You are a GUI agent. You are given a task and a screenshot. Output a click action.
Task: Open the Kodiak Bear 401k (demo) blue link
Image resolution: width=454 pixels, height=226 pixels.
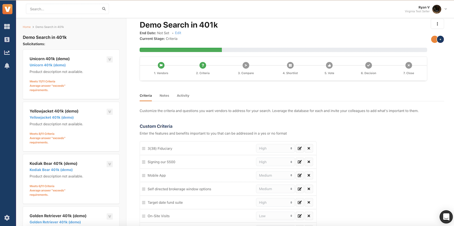point(51,170)
